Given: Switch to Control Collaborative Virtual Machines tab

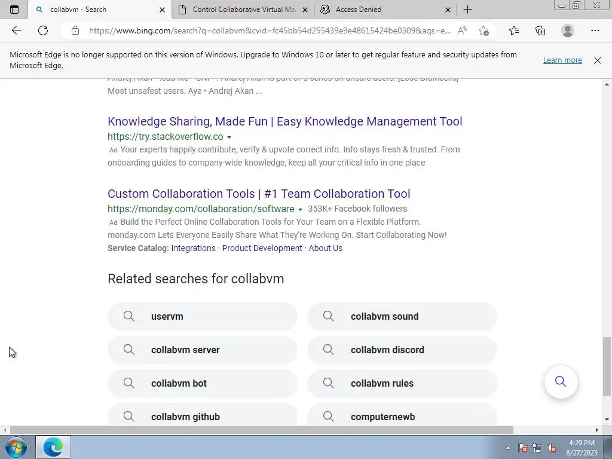Looking at the screenshot, I should pos(243,10).
